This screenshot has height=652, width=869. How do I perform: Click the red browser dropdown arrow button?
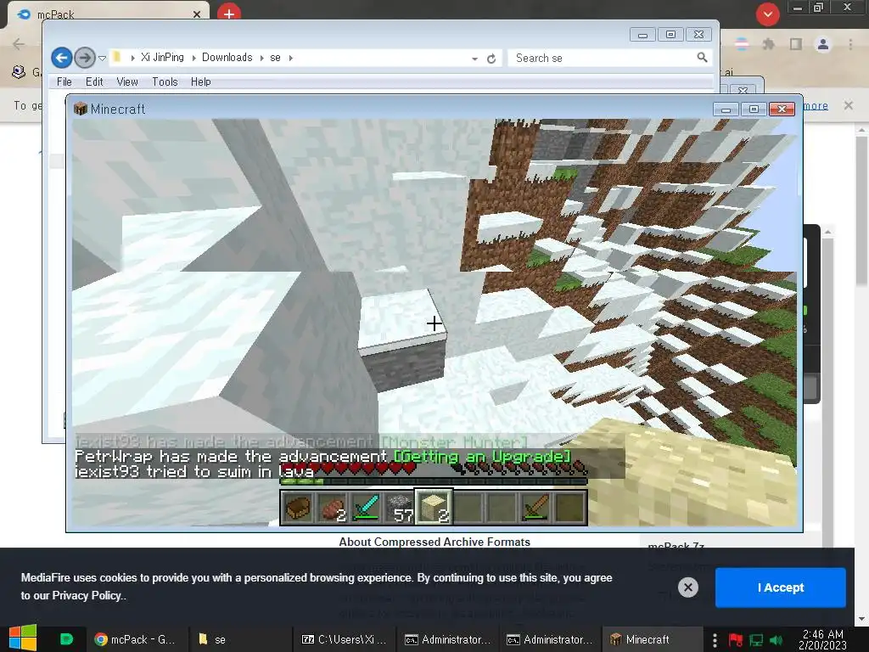767,14
